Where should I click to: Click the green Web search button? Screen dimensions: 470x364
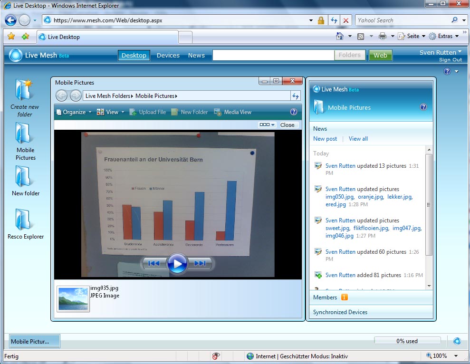click(x=380, y=55)
